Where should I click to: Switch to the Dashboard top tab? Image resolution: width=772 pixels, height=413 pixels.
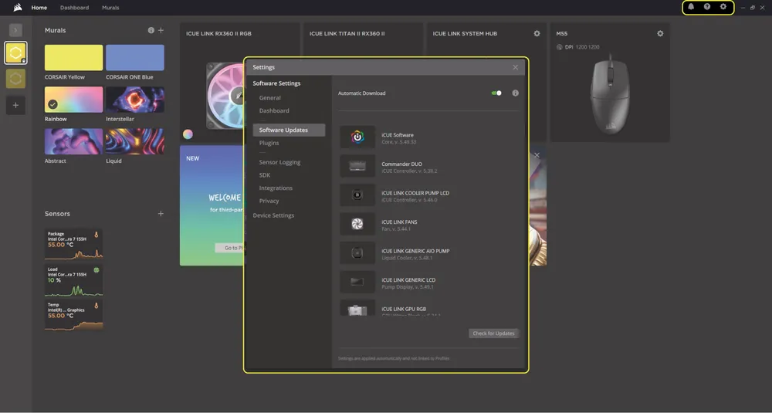point(74,8)
